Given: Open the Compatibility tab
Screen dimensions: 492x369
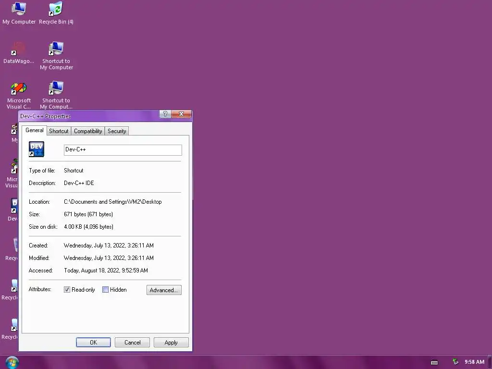Looking at the screenshot, I should (x=88, y=131).
